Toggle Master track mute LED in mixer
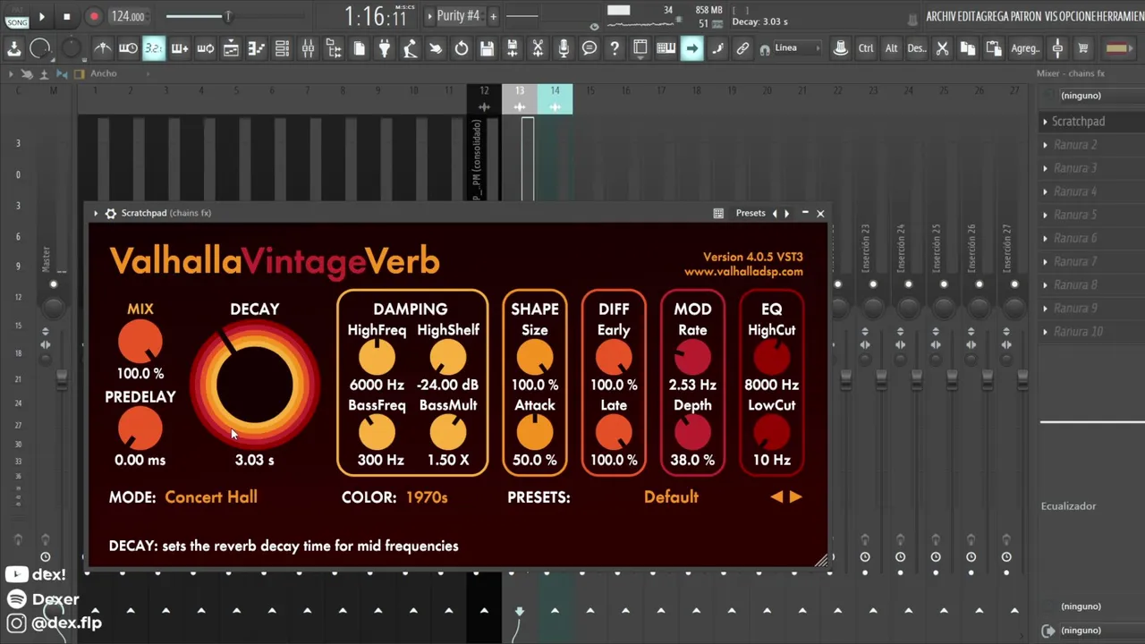The image size is (1145, 644). pyautogui.click(x=54, y=284)
